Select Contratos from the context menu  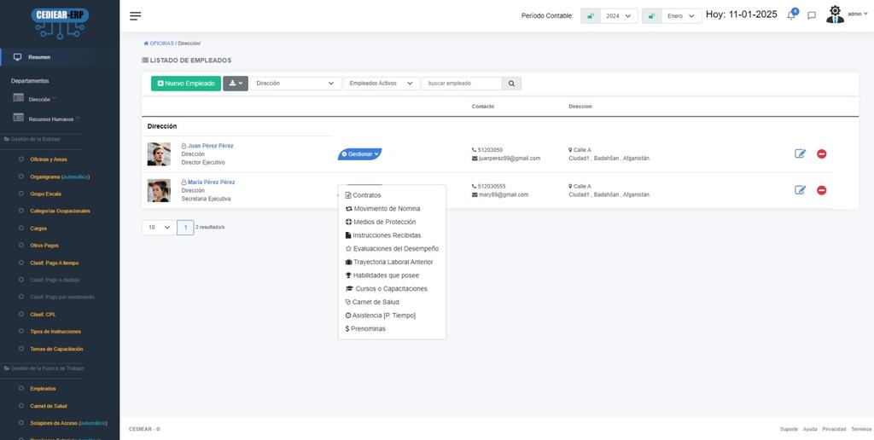(367, 195)
